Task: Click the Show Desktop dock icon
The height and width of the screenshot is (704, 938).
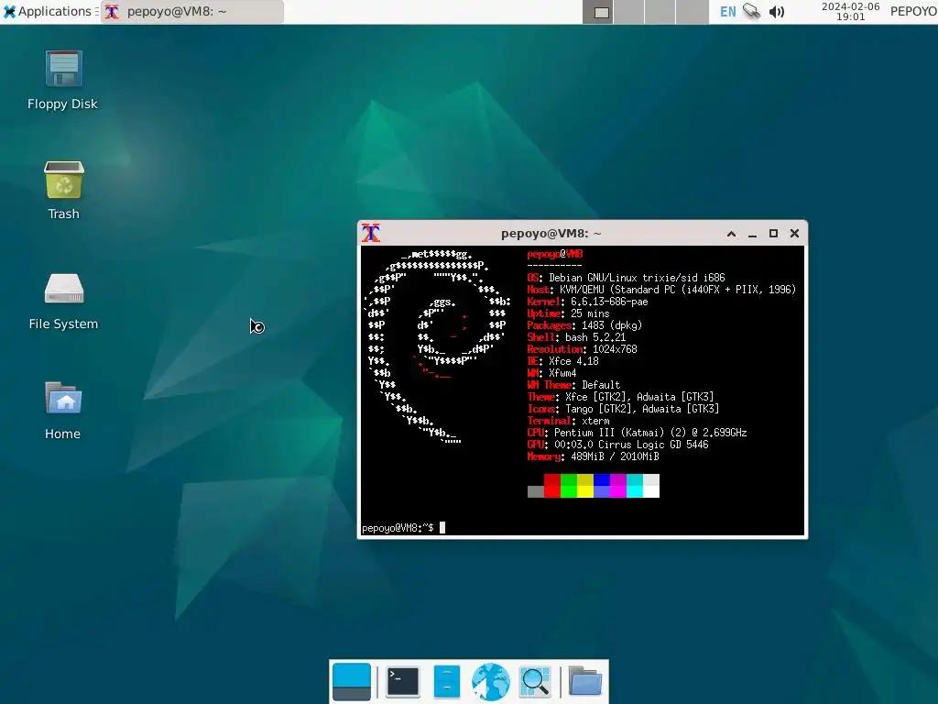Action: [x=351, y=681]
